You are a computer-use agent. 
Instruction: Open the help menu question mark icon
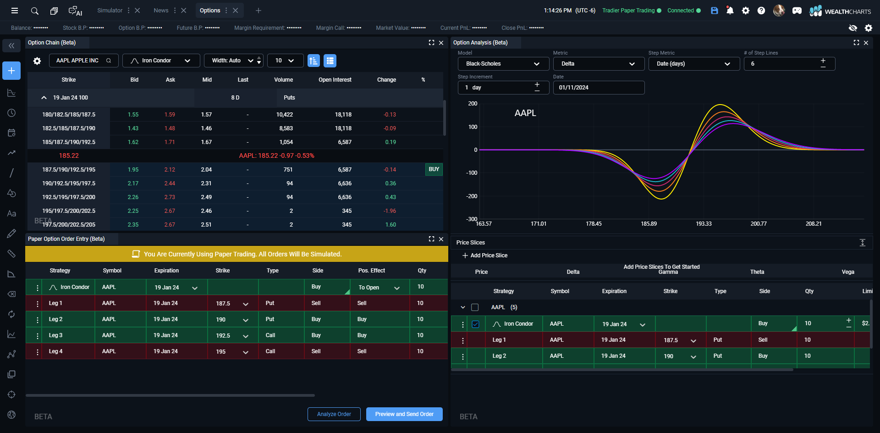click(761, 10)
